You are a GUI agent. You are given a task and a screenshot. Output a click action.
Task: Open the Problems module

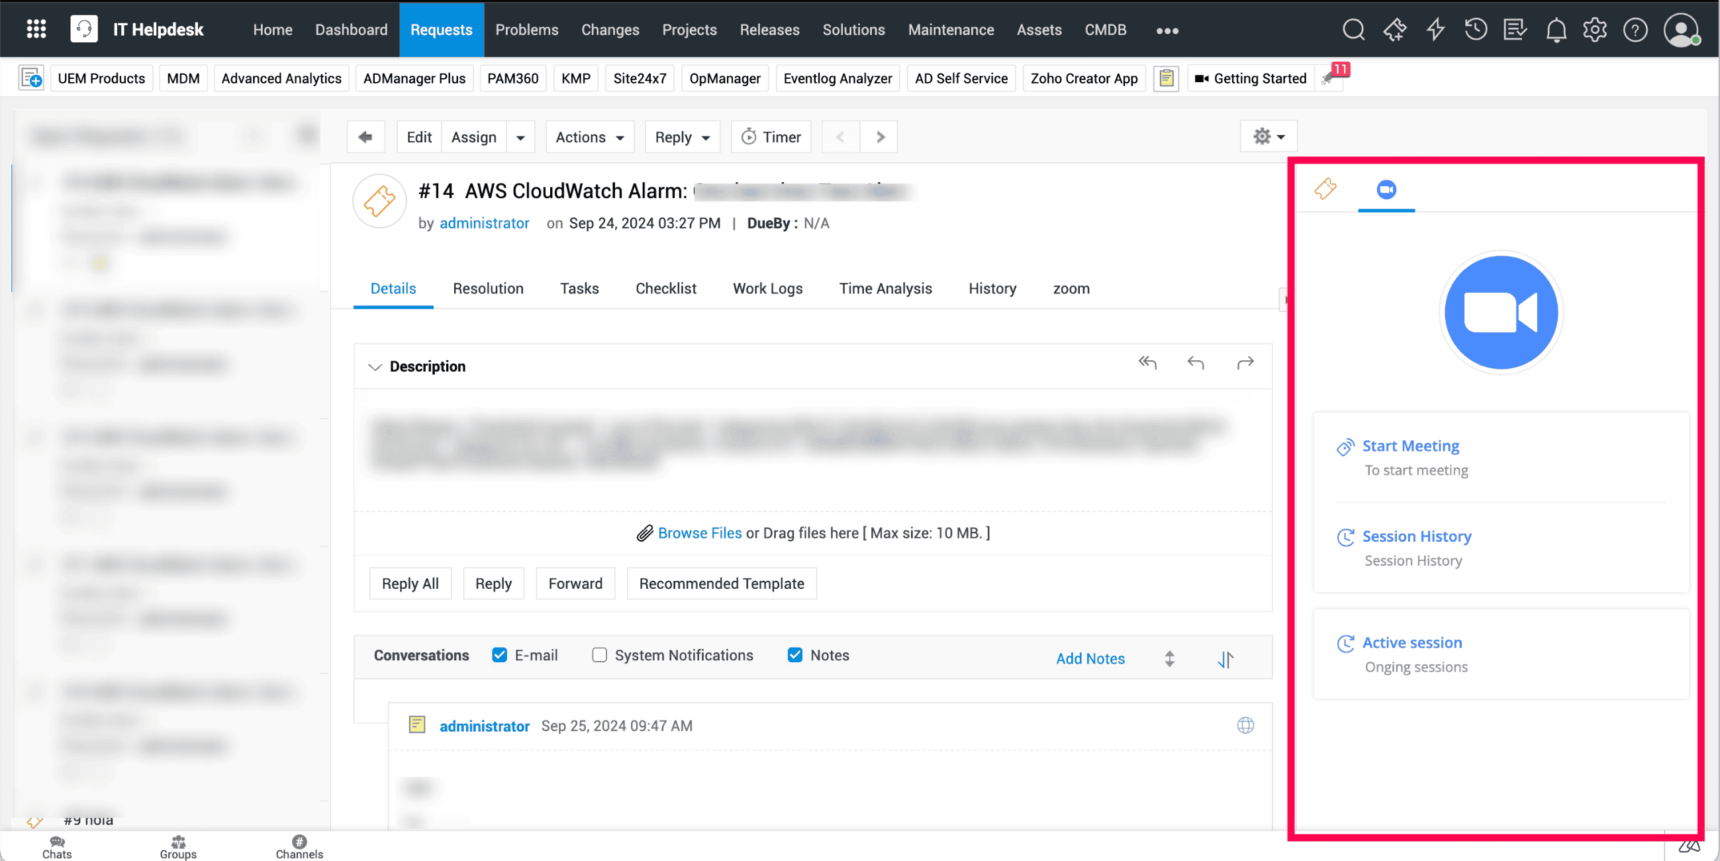(526, 29)
